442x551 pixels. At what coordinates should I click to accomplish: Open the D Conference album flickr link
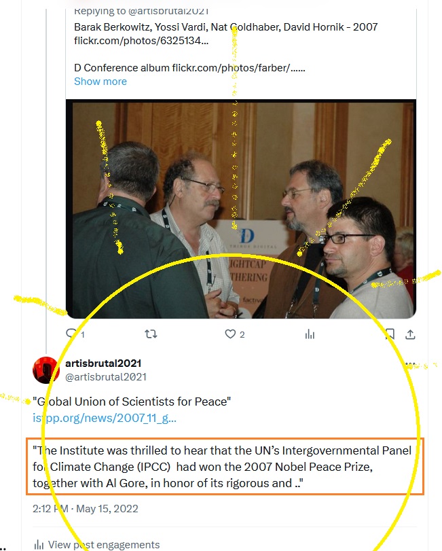point(238,68)
